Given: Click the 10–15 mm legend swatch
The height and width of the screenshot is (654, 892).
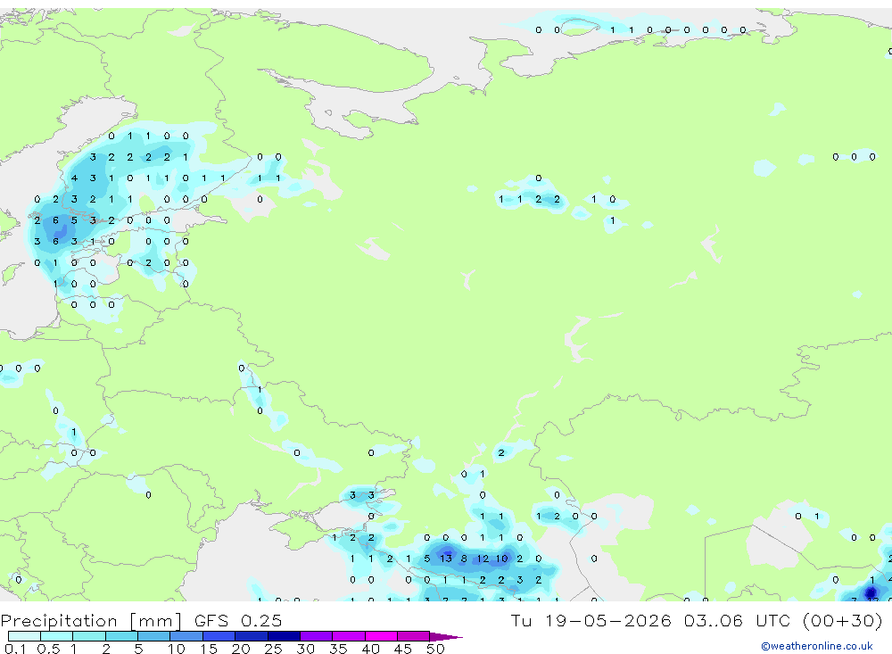Looking at the screenshot, I should [186, 636].
